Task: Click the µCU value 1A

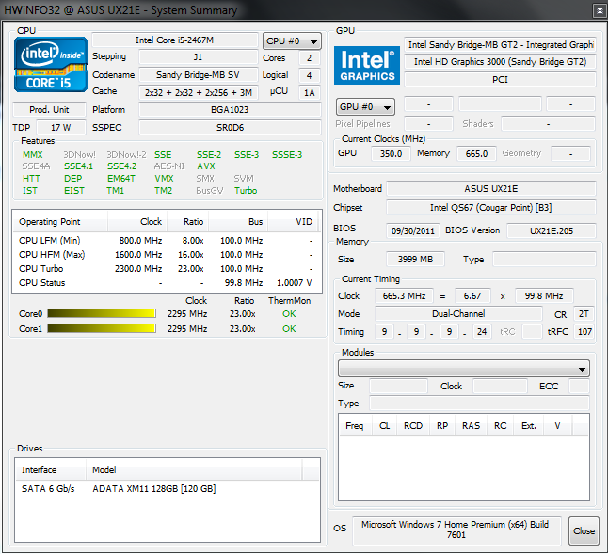Action: [x=309, y=93]
